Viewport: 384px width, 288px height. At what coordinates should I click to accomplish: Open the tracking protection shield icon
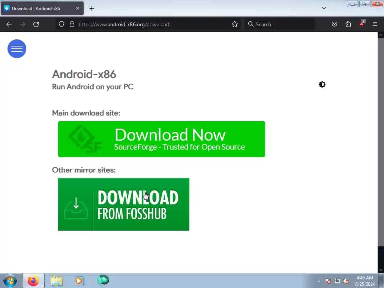click(x=61, y=24)
